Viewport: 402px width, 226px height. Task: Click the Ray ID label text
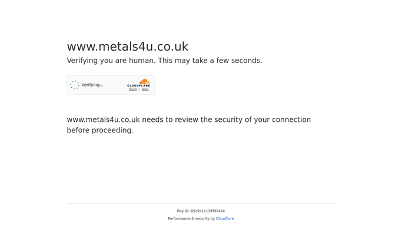(x=183, y=211)
